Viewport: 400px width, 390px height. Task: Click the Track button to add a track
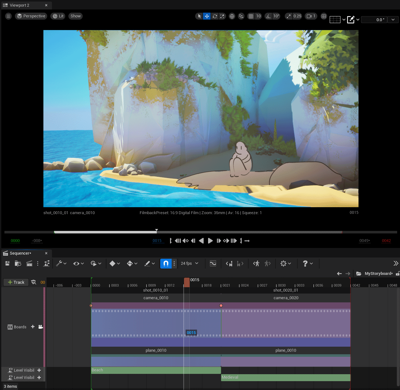[x=16, y=282]
